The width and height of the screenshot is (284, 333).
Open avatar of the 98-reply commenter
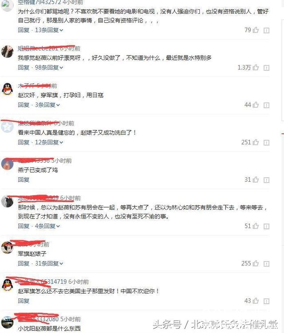(8, 51)
